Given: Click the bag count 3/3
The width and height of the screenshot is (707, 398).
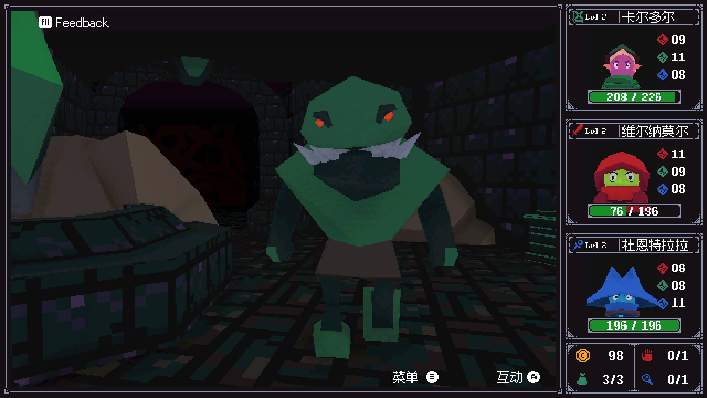Looking at the screenshot, I should [x=613, y=379].
